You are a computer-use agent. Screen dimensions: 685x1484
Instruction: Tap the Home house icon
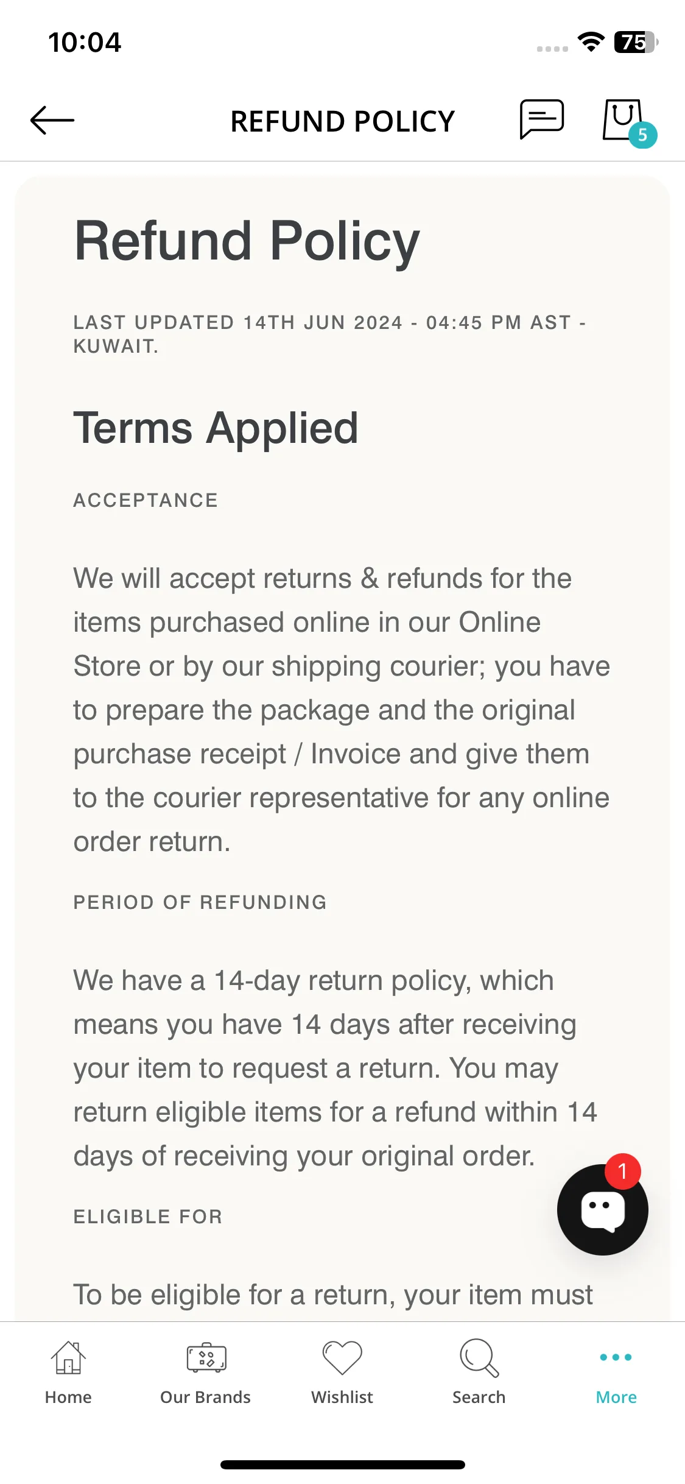[68, 1358]
